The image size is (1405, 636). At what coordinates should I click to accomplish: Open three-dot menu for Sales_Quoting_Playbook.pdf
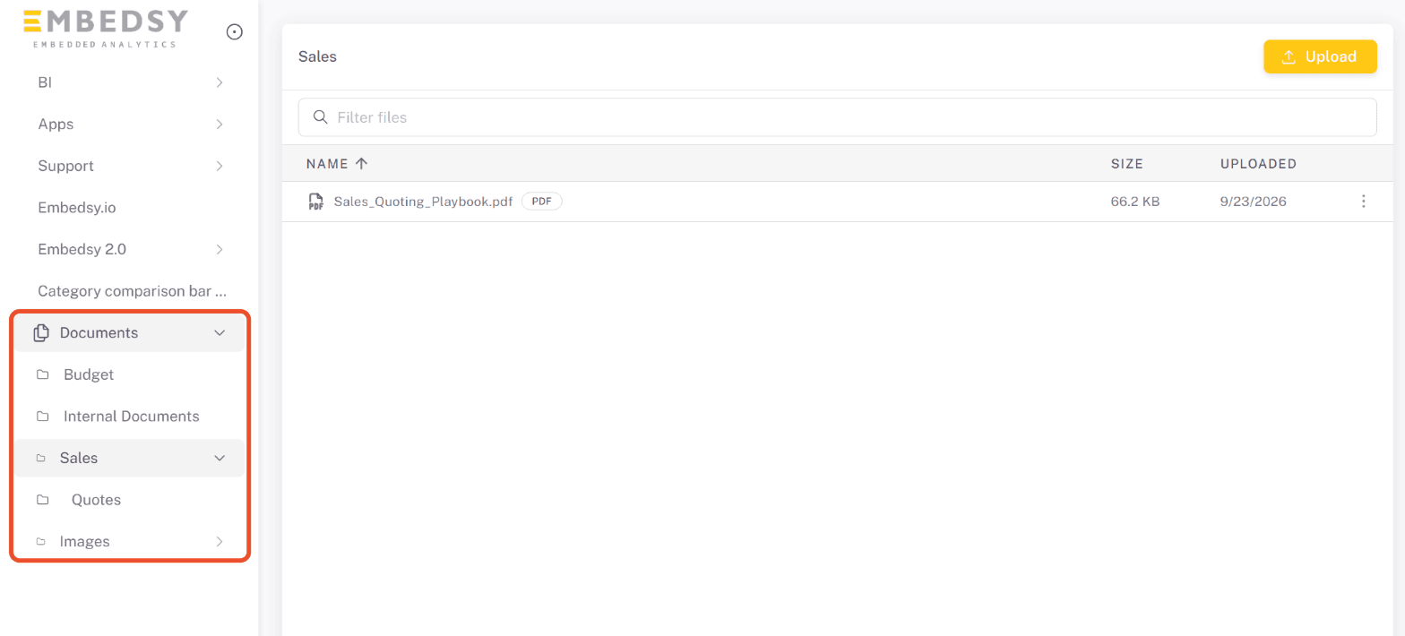[x=1363, y=202]
